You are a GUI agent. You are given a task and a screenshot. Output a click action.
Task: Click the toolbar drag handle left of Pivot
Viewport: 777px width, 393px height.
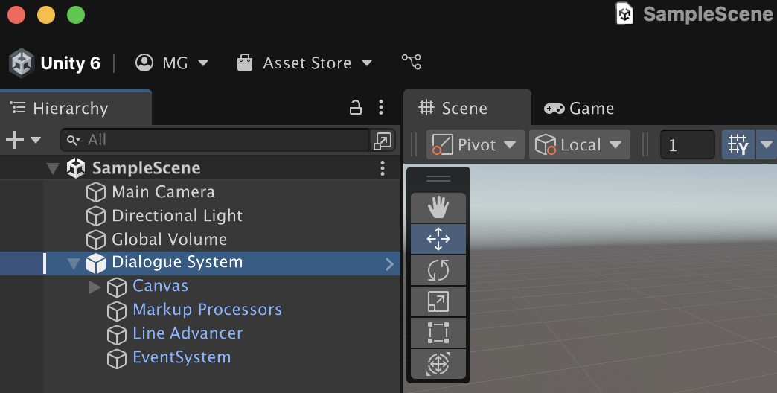pos(415,144)
